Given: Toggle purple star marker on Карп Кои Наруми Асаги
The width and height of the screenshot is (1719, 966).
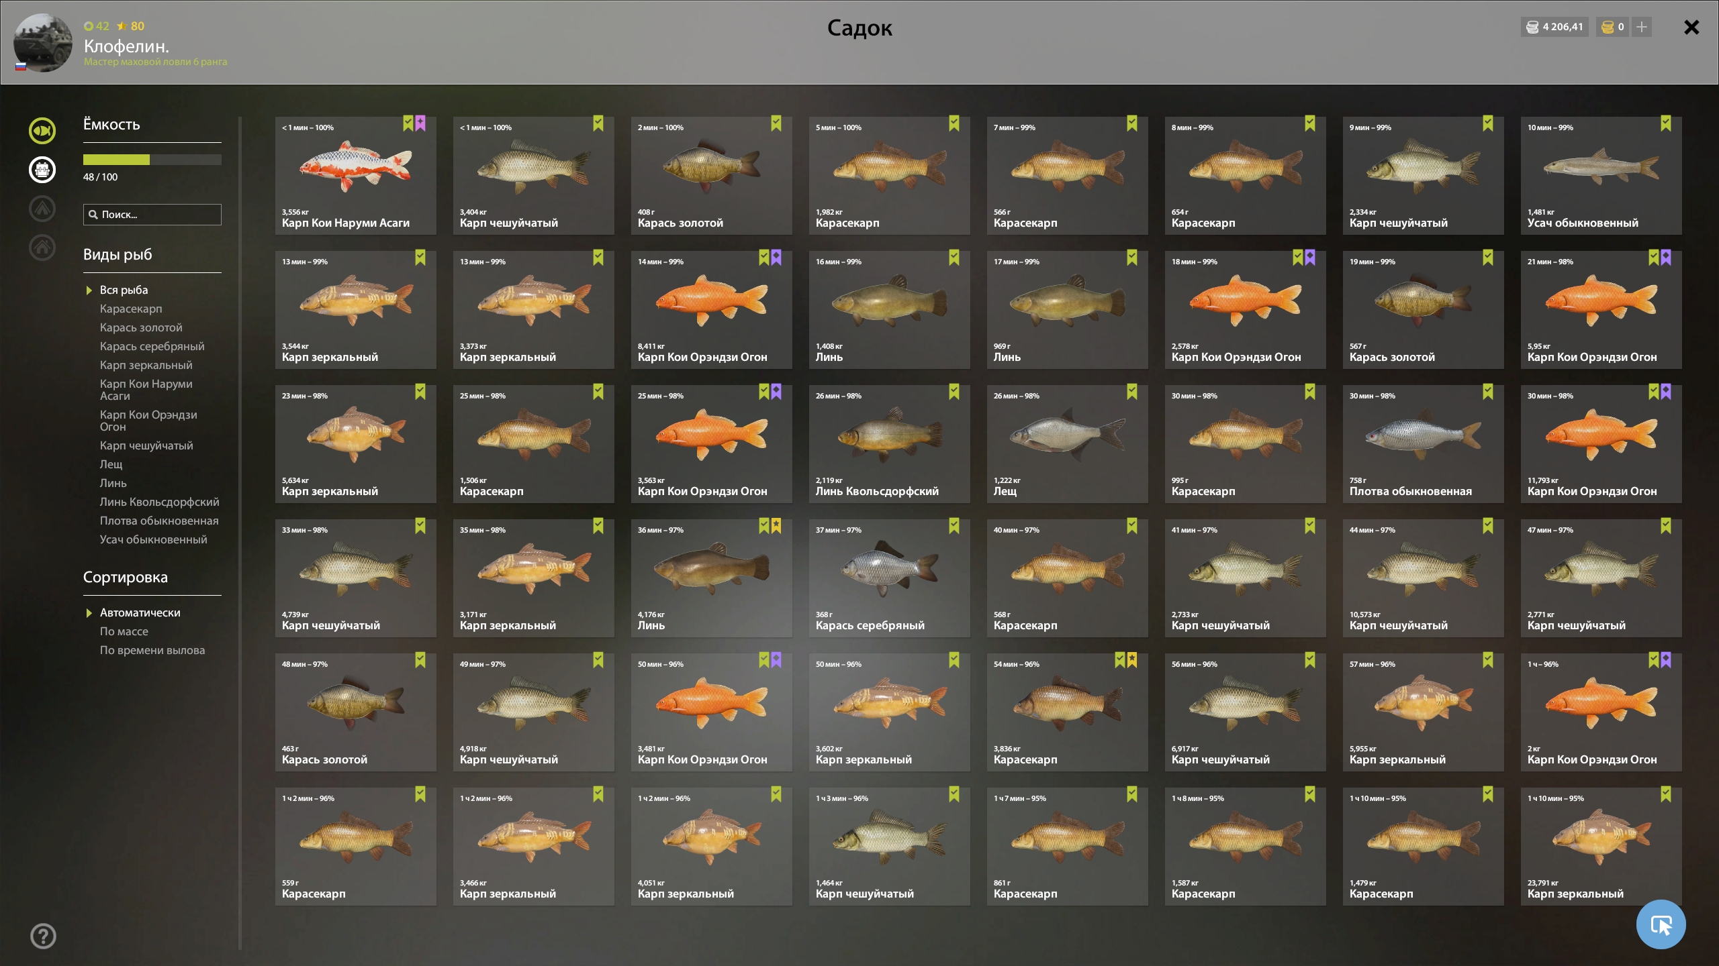Looking at the screenshot, I should [x=420, y=123].
